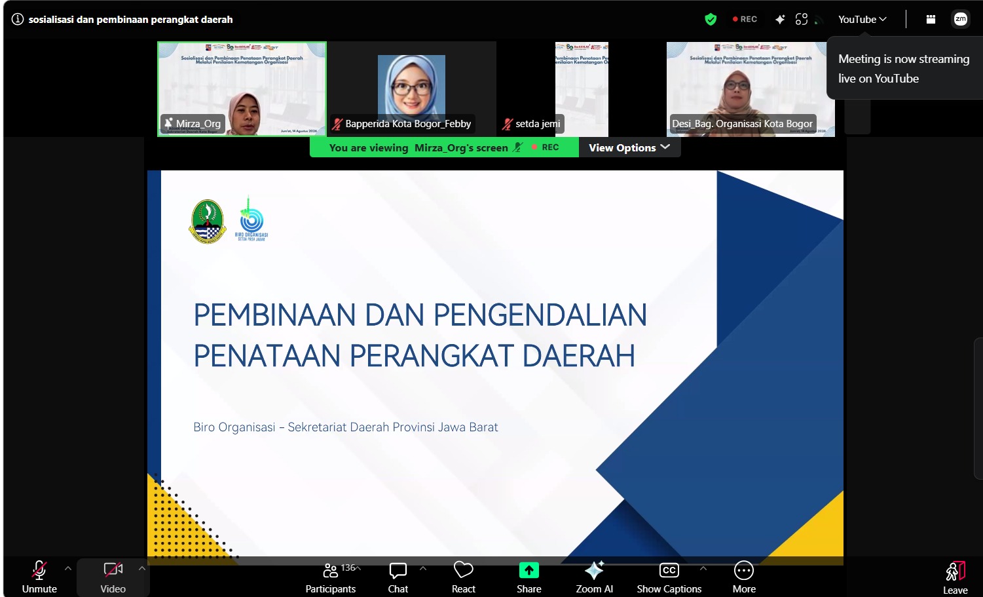Expand the YouTube live stream dropdown
The image size is (983, 597).
pos(862,20)
